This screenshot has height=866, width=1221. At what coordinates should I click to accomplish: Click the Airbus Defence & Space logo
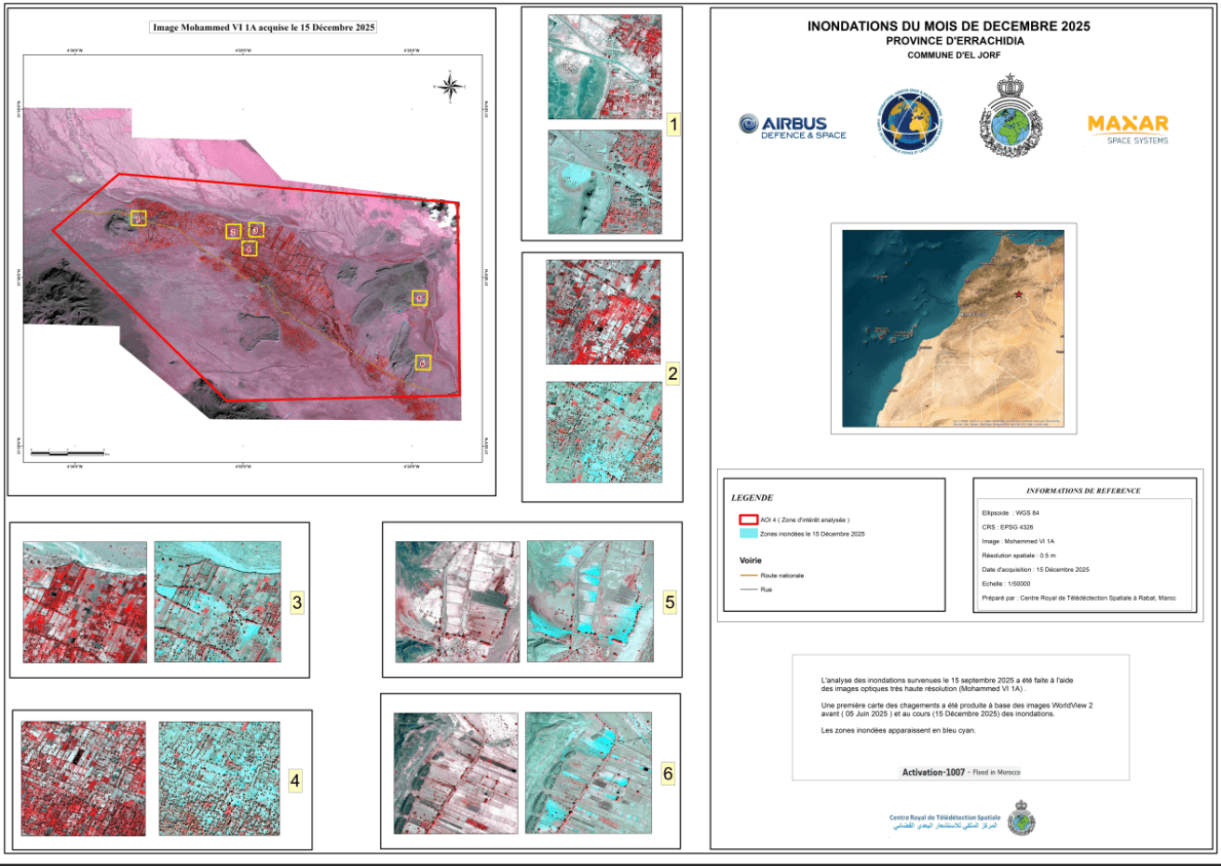pyautogui.click(x=793, y=127)
